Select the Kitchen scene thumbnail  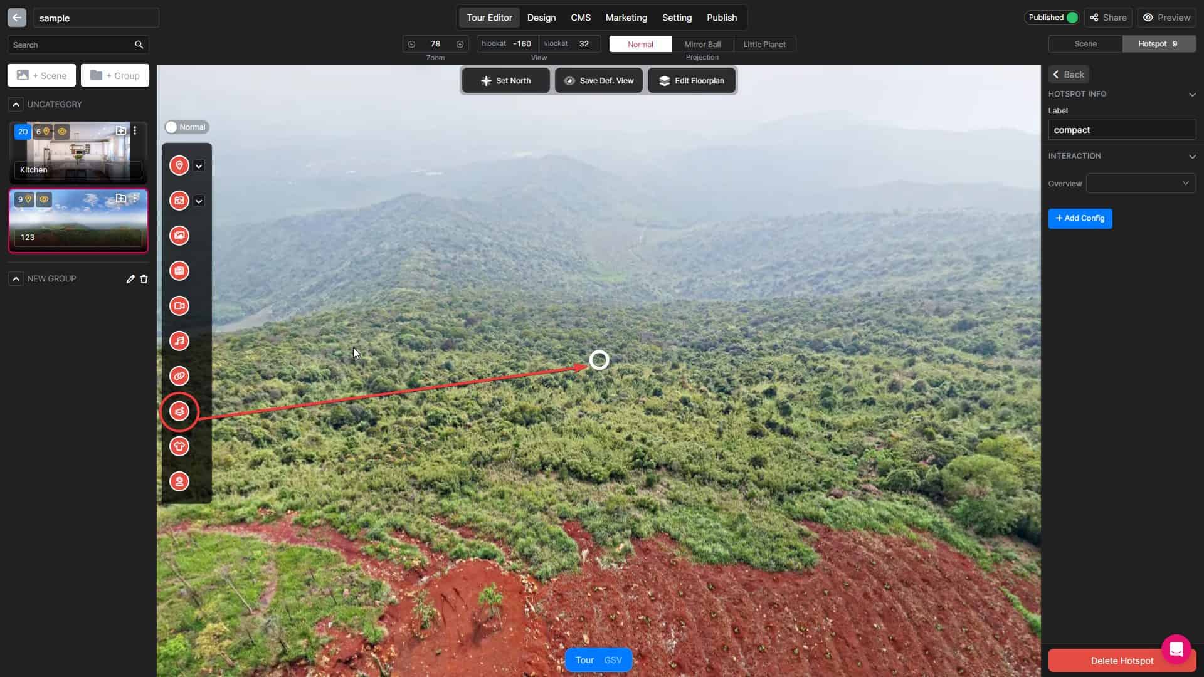coord(78,150)
